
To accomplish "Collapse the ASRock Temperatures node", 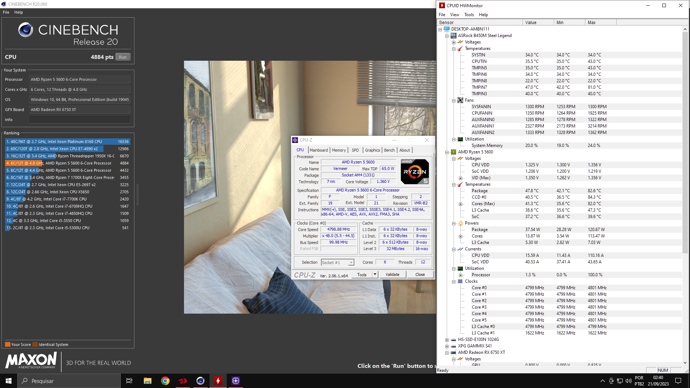I will 454,49.
